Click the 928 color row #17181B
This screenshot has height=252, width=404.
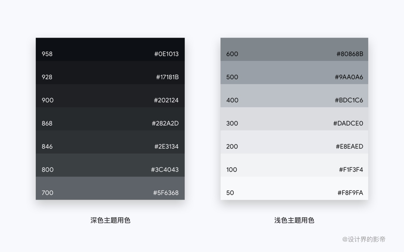(110, 77)
